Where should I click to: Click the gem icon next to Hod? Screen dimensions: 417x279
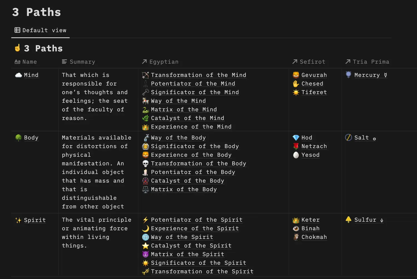[296, 138]
